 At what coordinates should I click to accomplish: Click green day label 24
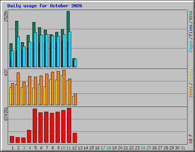point(143,148)
